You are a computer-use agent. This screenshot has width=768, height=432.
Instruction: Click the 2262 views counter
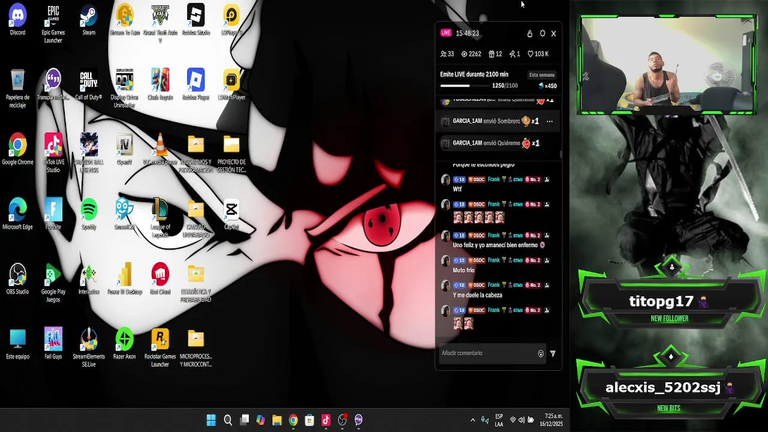pyautogui.click(x=471, y=54)
